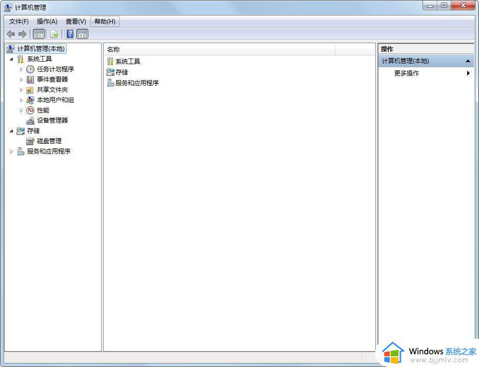
Task: Collapse the 存储 tree node
Action: [11, 131]
